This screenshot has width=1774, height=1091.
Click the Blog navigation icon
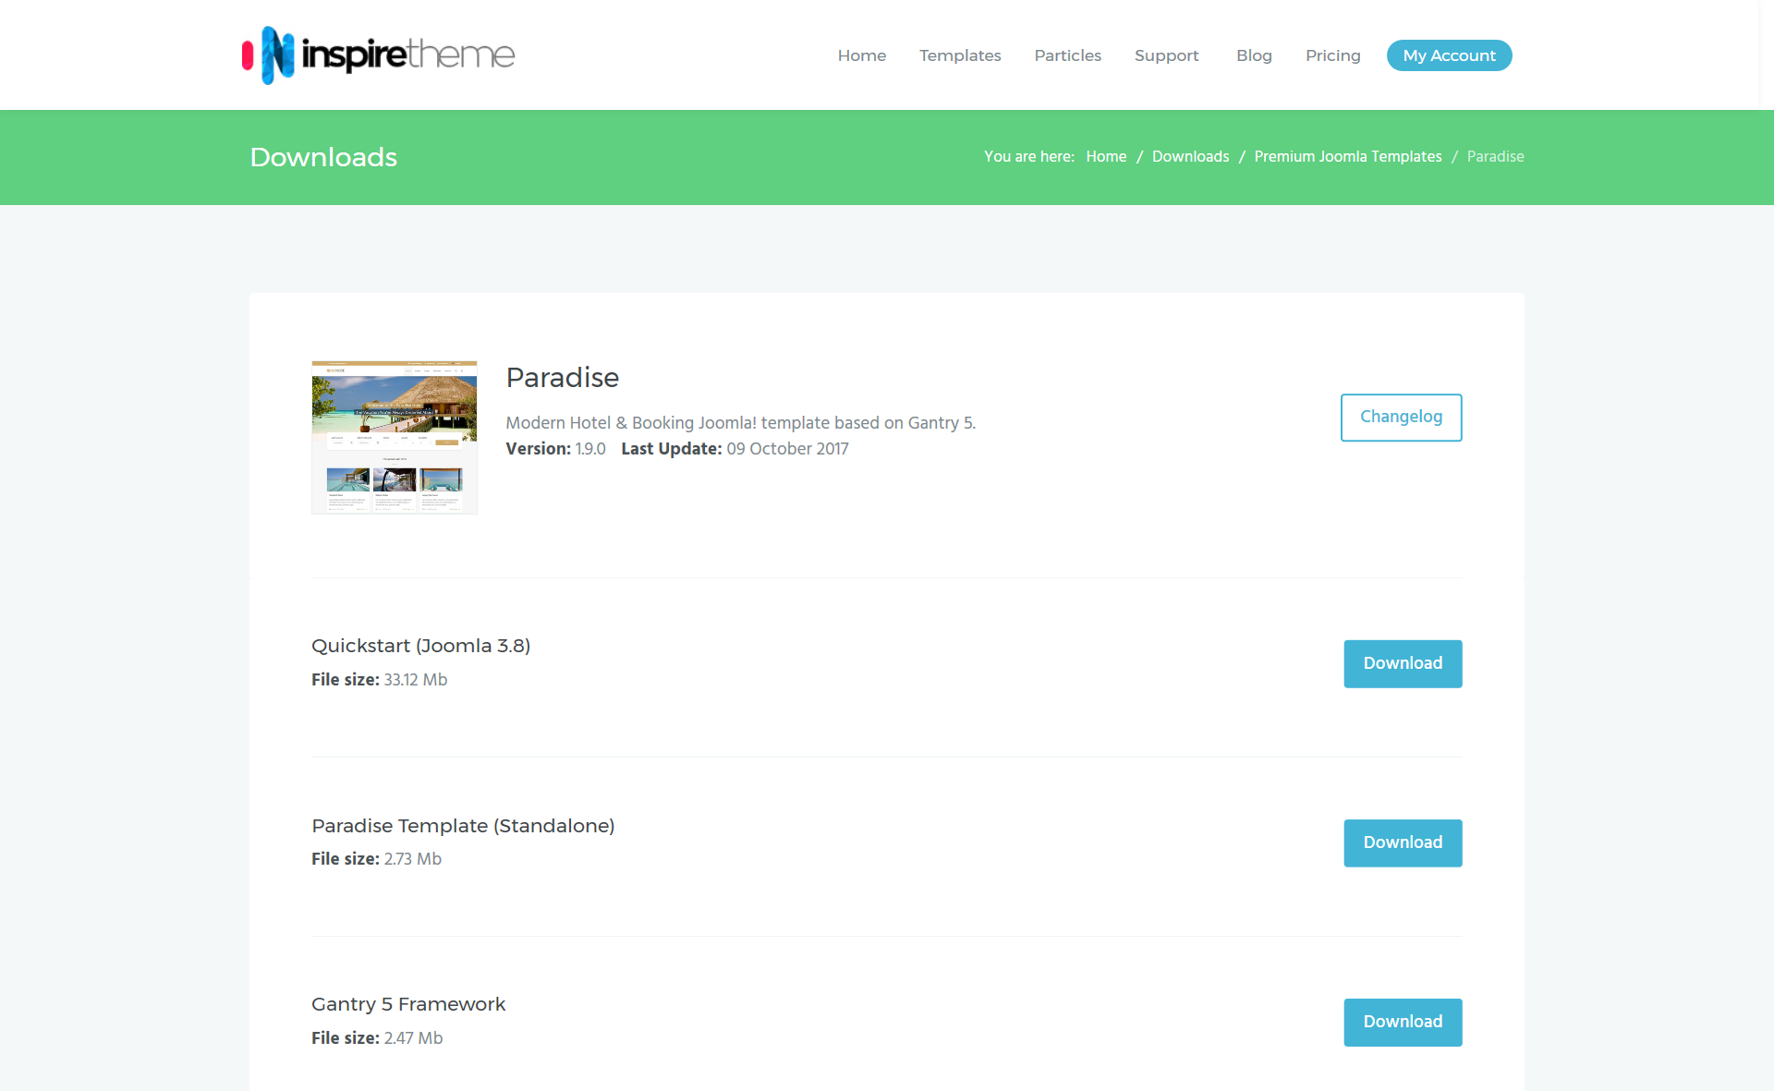coord(1253,55)
